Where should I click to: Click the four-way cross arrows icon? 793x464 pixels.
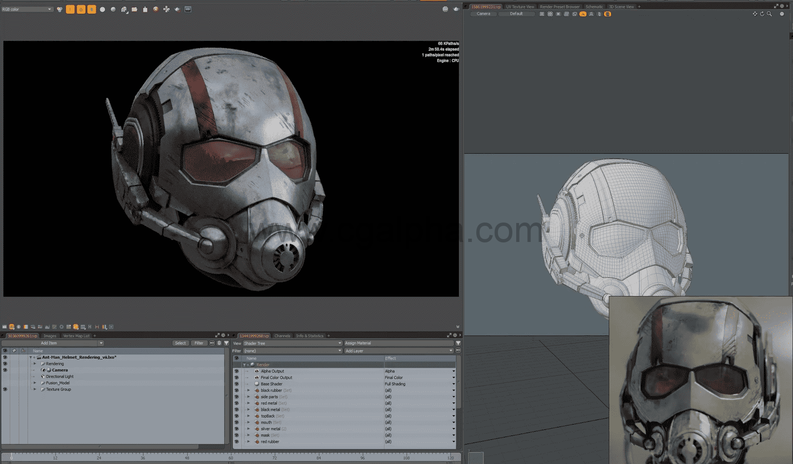point(167,9)
